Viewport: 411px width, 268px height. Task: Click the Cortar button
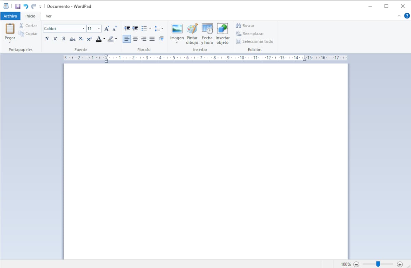click(x=28, y=26)
